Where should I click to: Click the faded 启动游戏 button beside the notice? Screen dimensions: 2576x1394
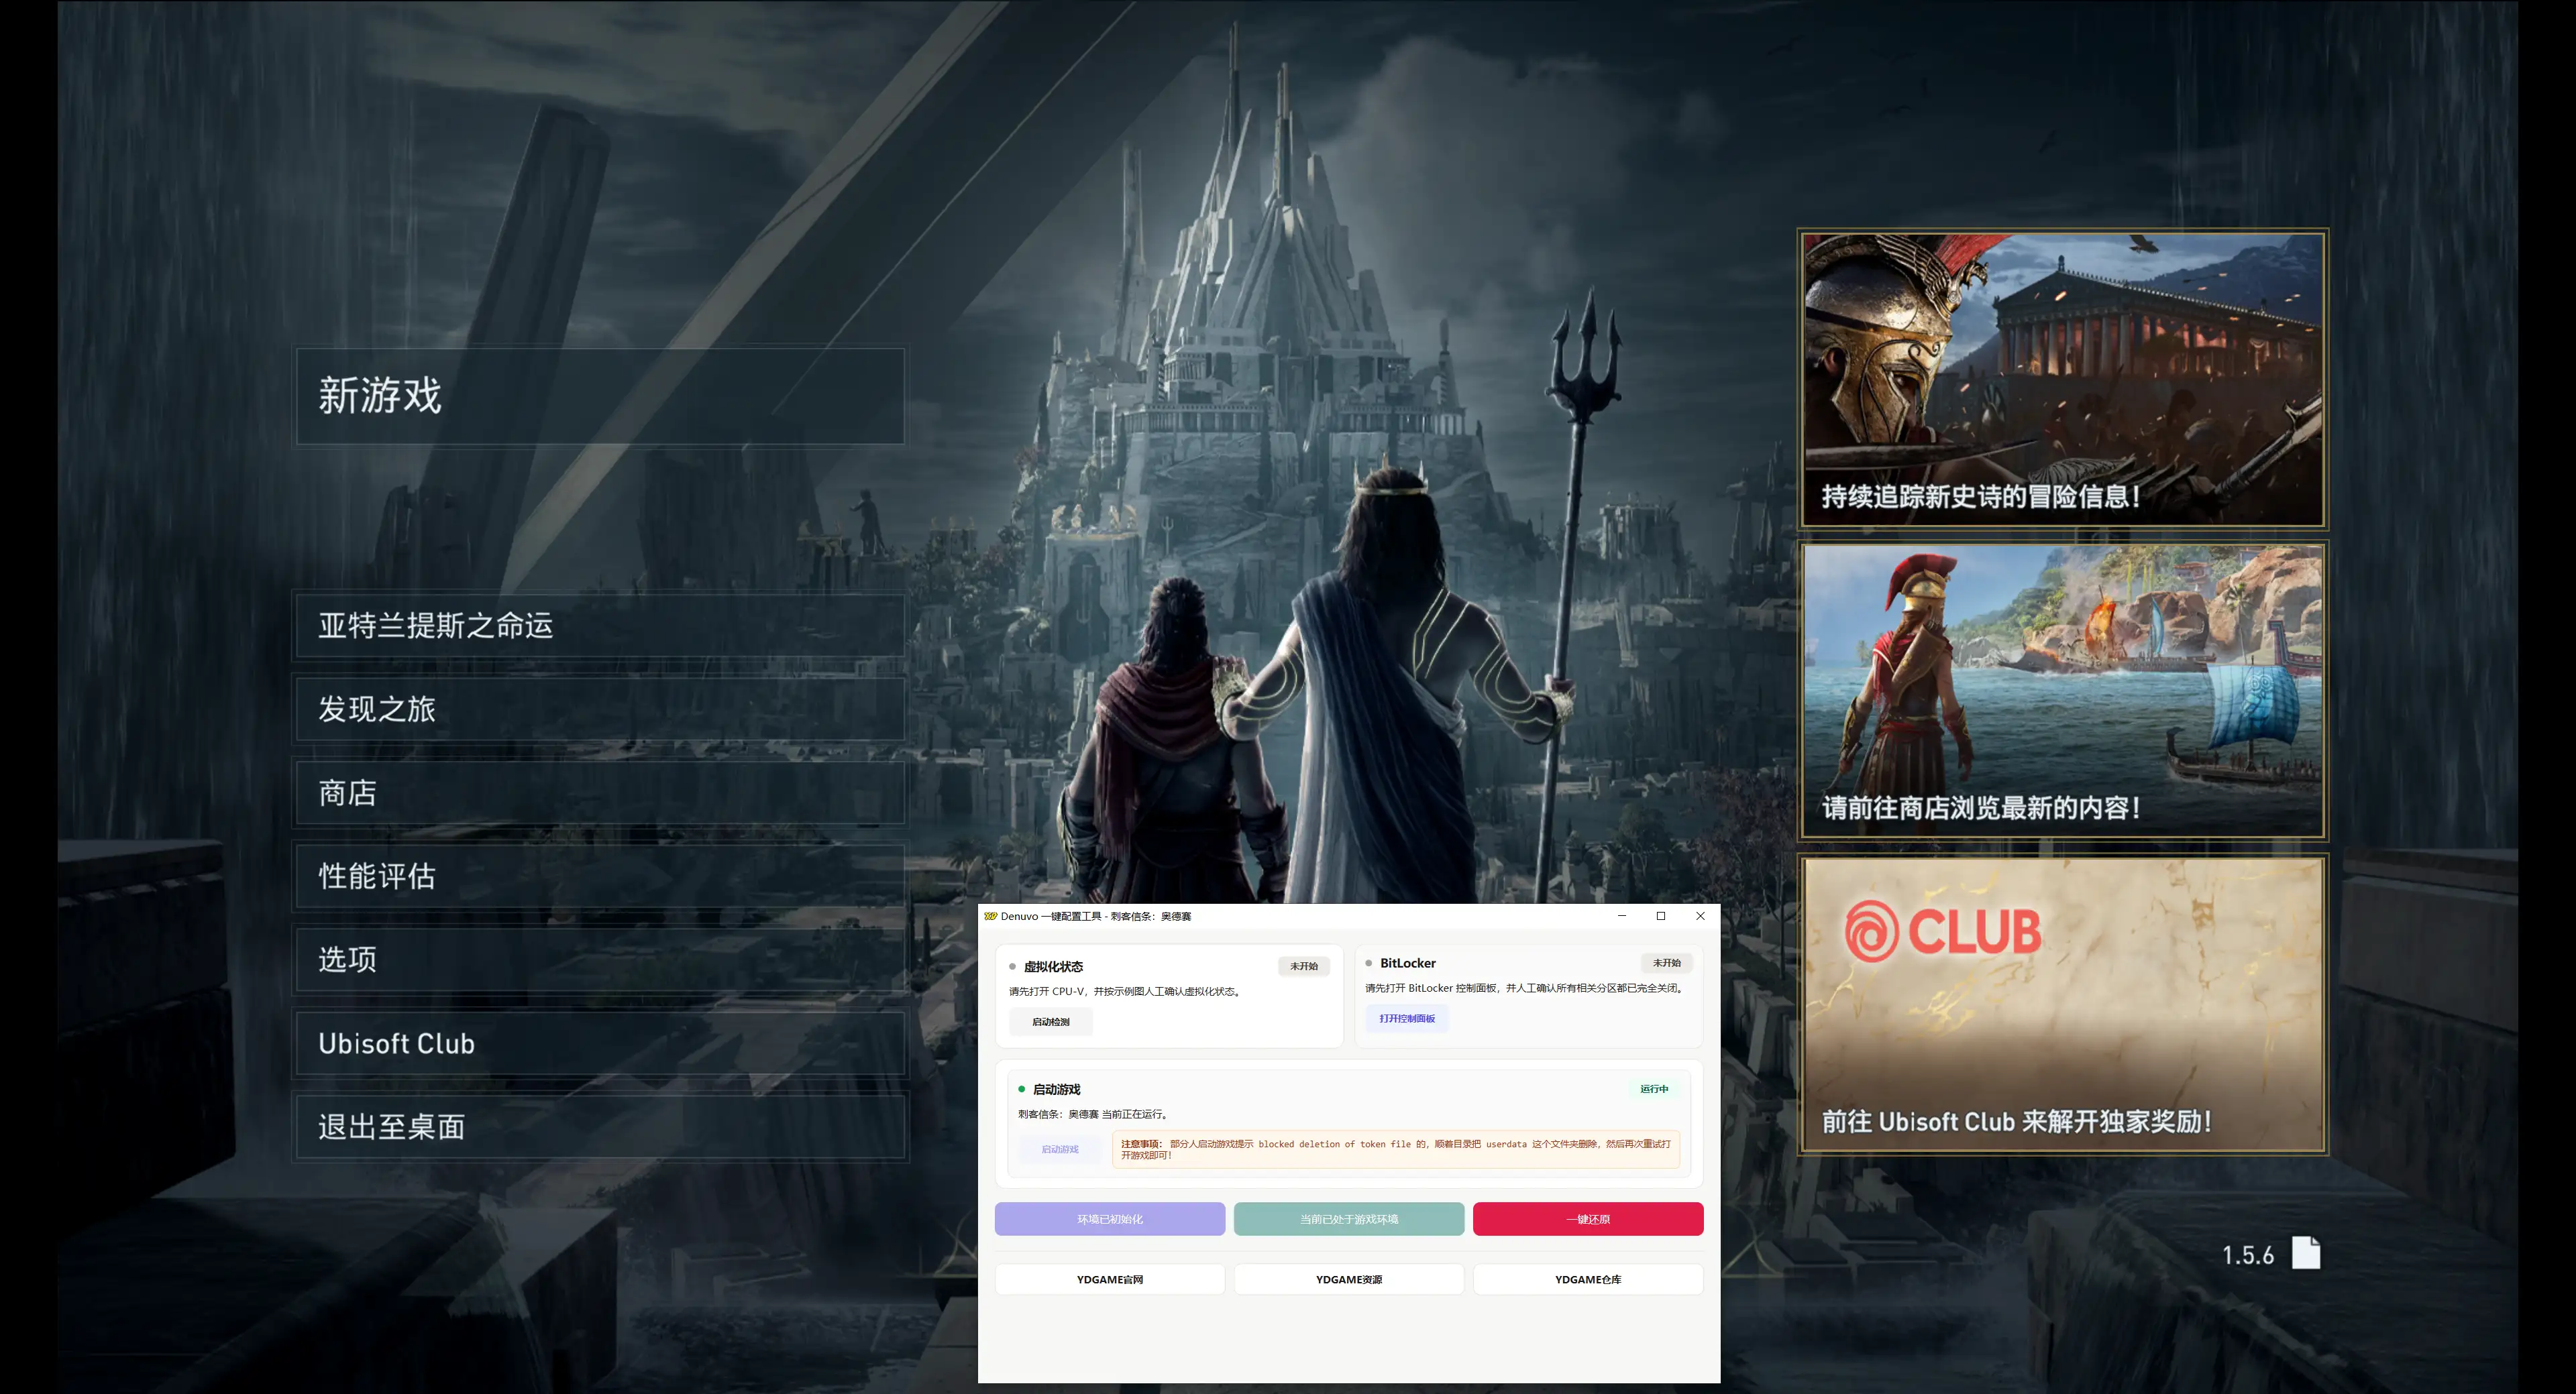[1060, 1149]
